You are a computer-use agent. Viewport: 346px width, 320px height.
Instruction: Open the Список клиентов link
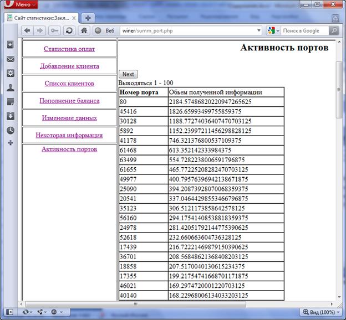pos(69,83)
